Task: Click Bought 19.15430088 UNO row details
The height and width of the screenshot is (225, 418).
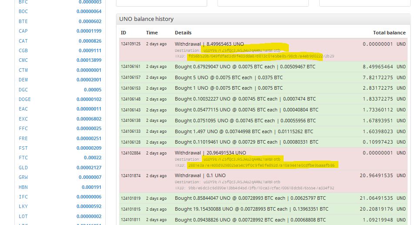Action: coord(252,209)
